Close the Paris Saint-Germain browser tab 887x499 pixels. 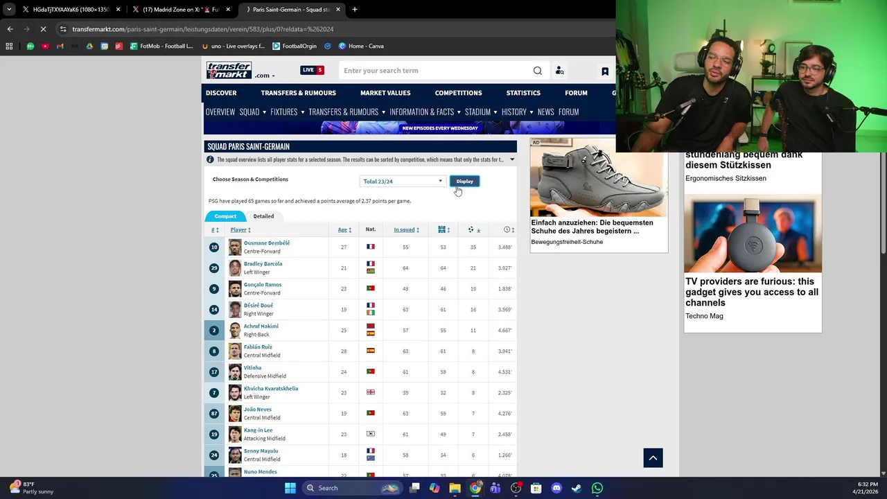pyautogui.click(x=338, y=10)
